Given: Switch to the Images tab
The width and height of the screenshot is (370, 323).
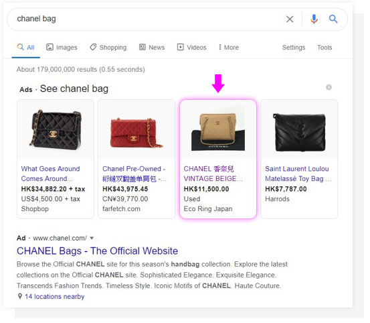Looking at the screenshot, I should click(x=62, y=48).
